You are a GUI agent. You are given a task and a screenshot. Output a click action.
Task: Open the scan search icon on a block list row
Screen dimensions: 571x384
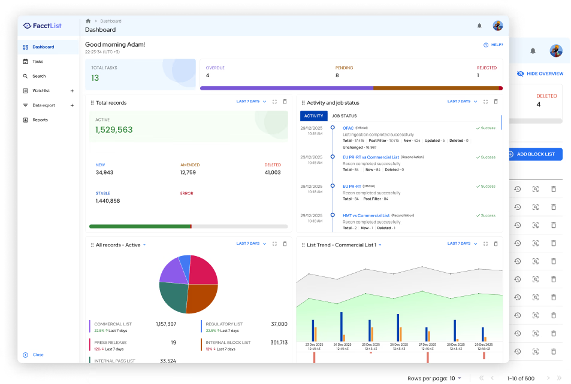pos(535,189)
